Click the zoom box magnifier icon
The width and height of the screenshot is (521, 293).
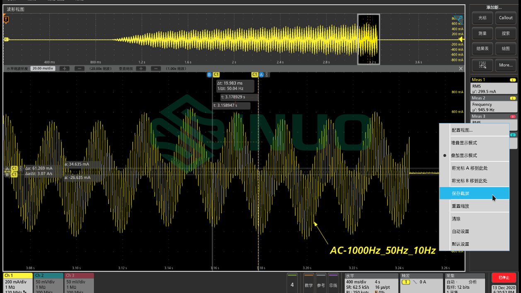pyautogui.click(x=482, y=65)
